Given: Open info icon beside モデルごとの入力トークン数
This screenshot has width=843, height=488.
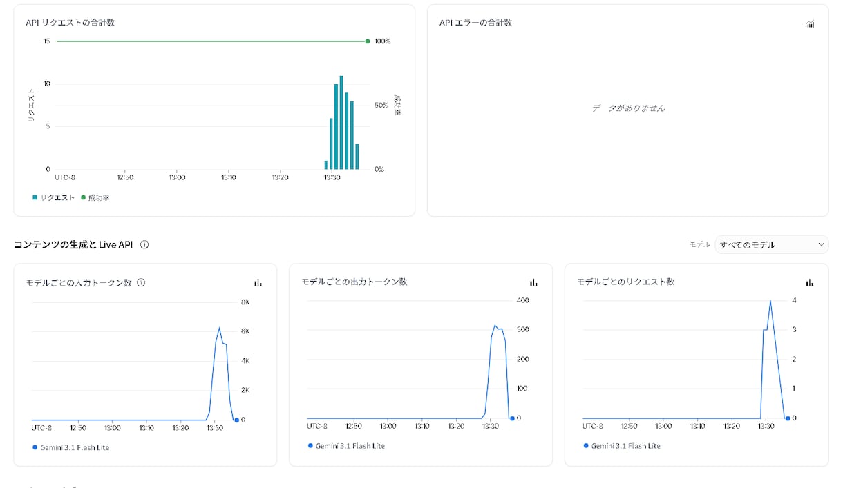Looking at the screenshot, I should click(141, 282).
